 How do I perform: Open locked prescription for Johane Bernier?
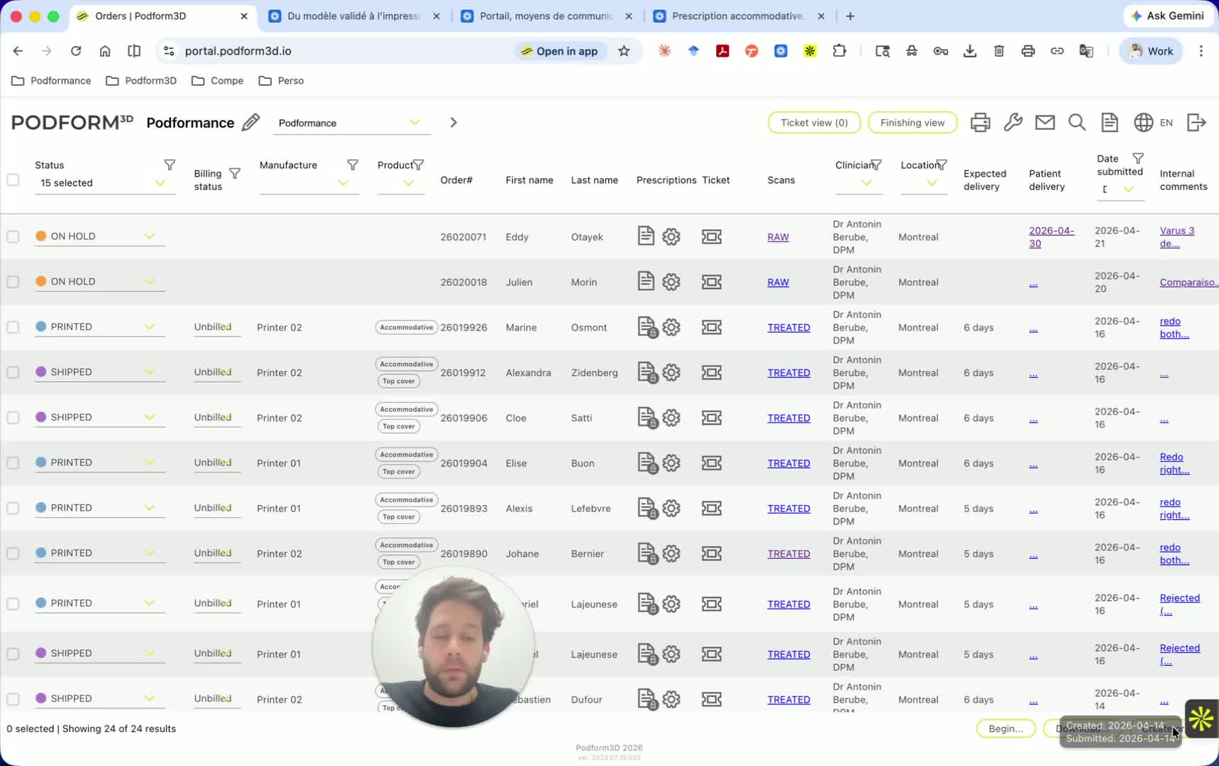[x=647, y=554]
